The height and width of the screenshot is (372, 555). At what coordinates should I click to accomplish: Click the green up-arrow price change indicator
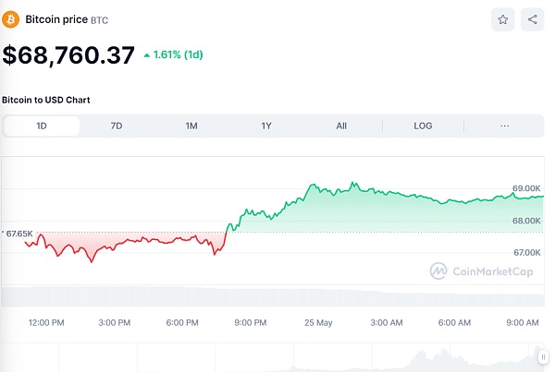[146, 55]
